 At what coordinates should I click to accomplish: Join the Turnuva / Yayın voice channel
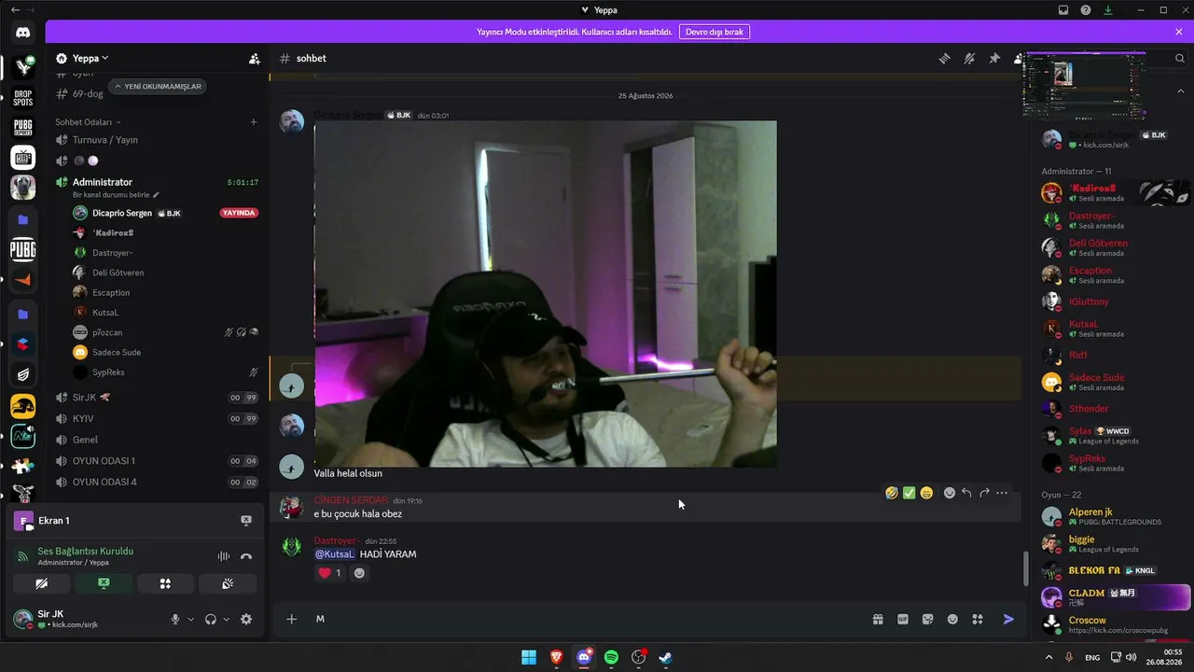pyautogui.click(x=104, y=140)
